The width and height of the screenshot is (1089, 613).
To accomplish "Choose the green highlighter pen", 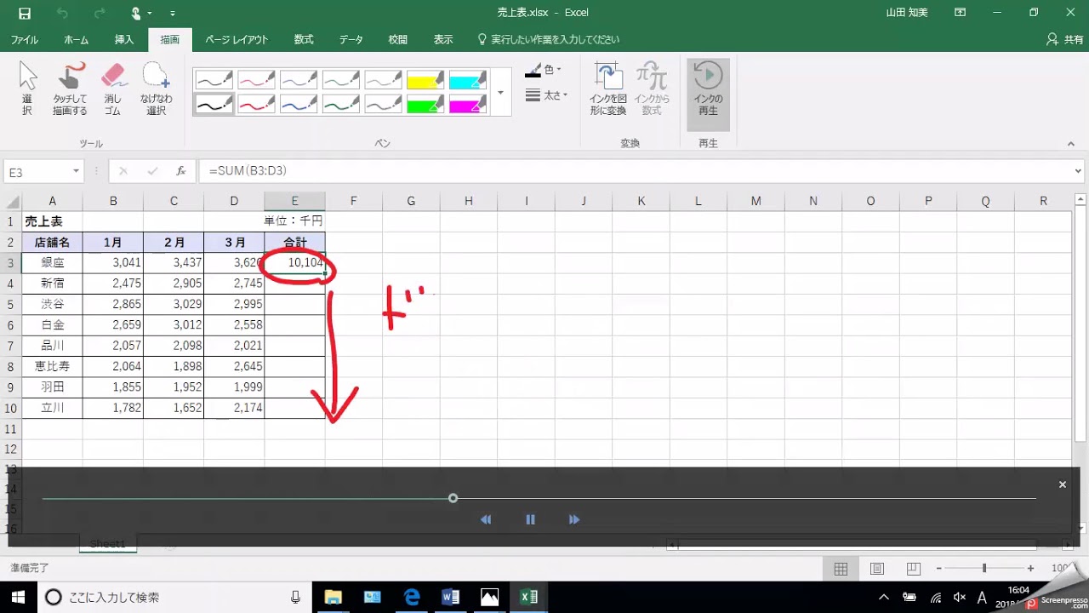I will pos(426,104).
